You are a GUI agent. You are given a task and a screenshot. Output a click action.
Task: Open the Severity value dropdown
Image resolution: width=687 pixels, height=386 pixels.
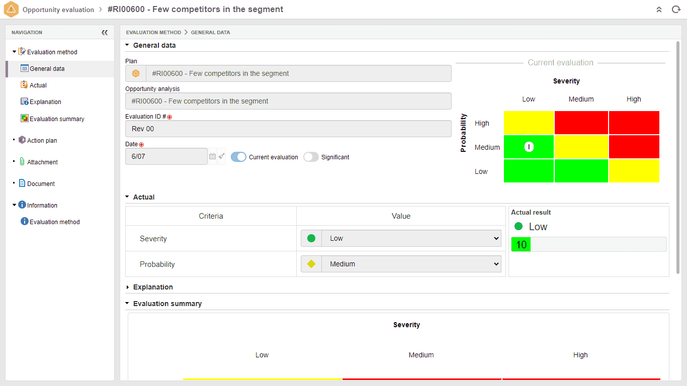(x=411, y=238)
